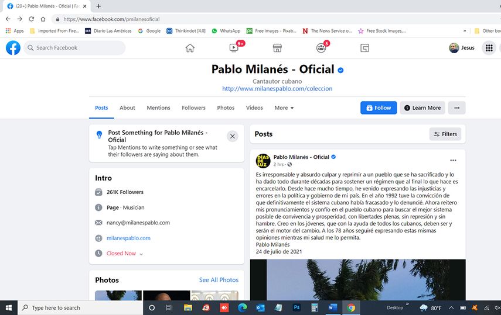The width and height of the screenshot is (501, 315).
Task: Open milanespablo.com/coleccion link
Action: point(277,89)
